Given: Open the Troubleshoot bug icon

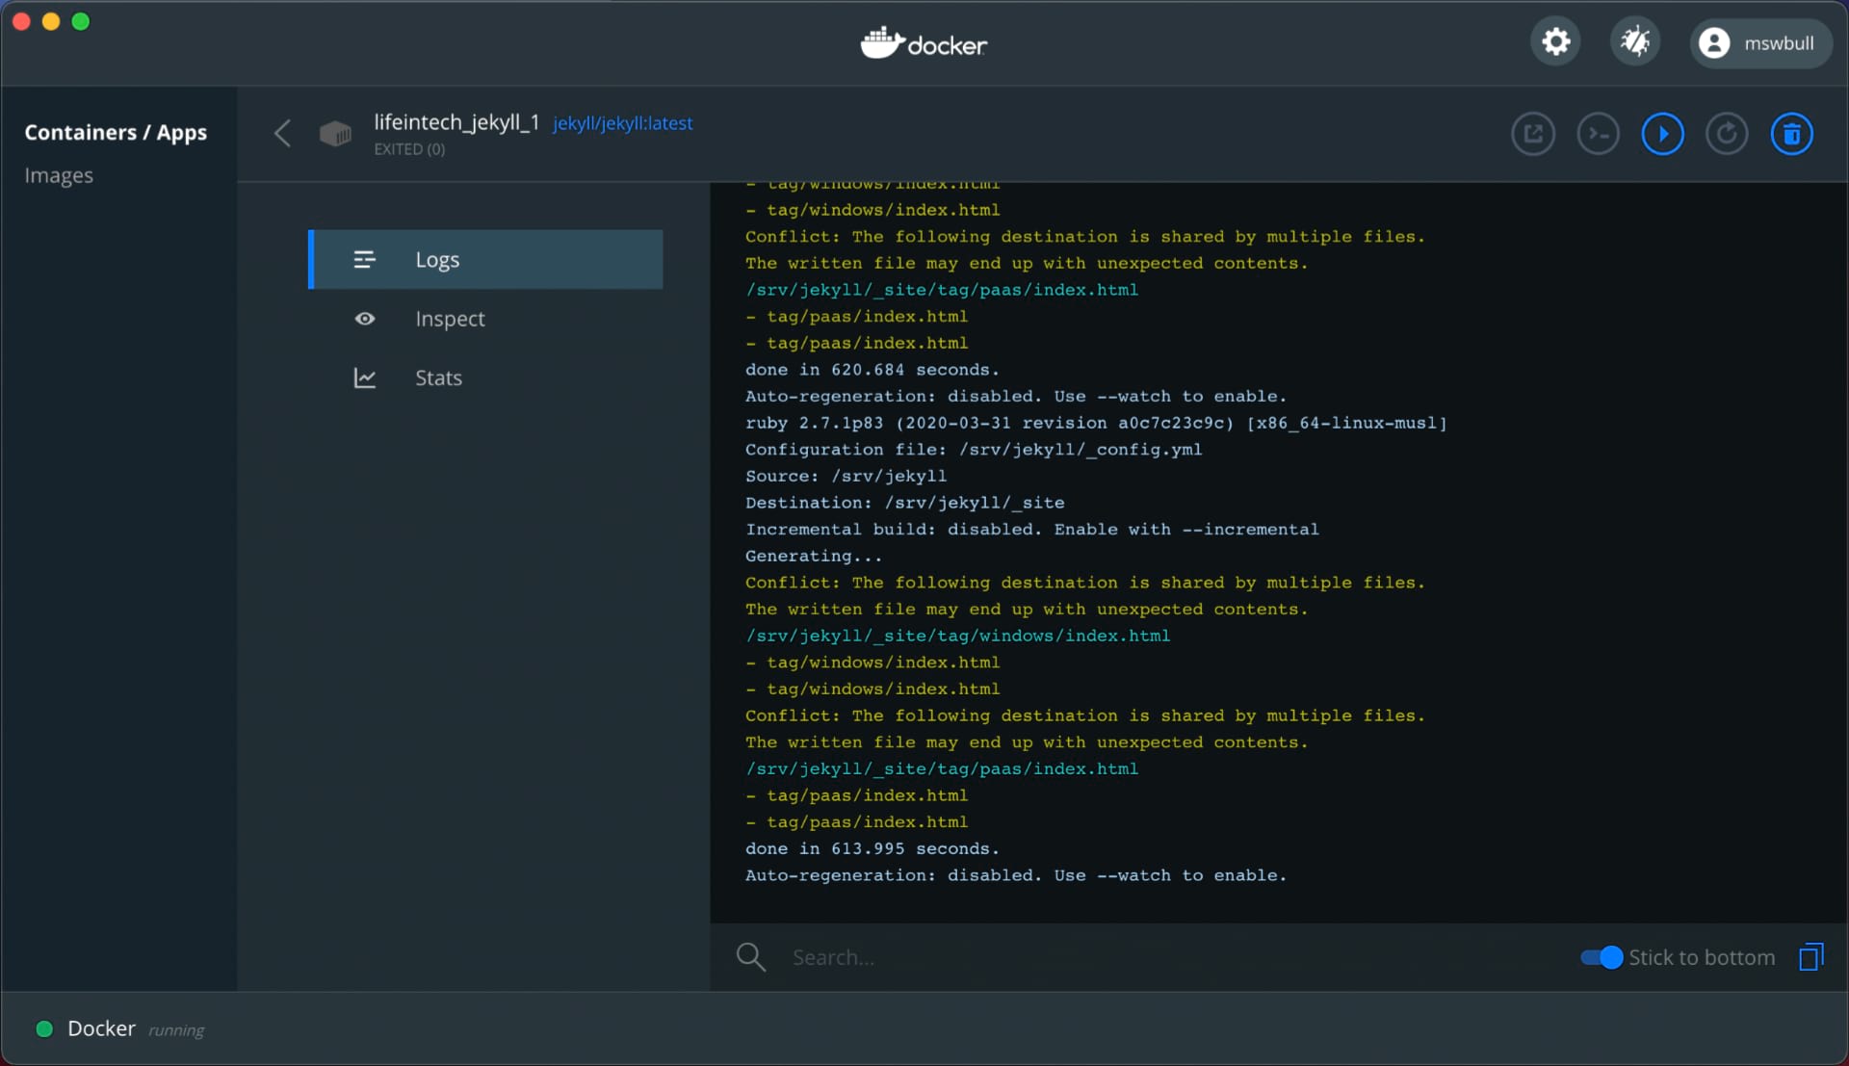Looking at the screenshot, I should 1636,41.
